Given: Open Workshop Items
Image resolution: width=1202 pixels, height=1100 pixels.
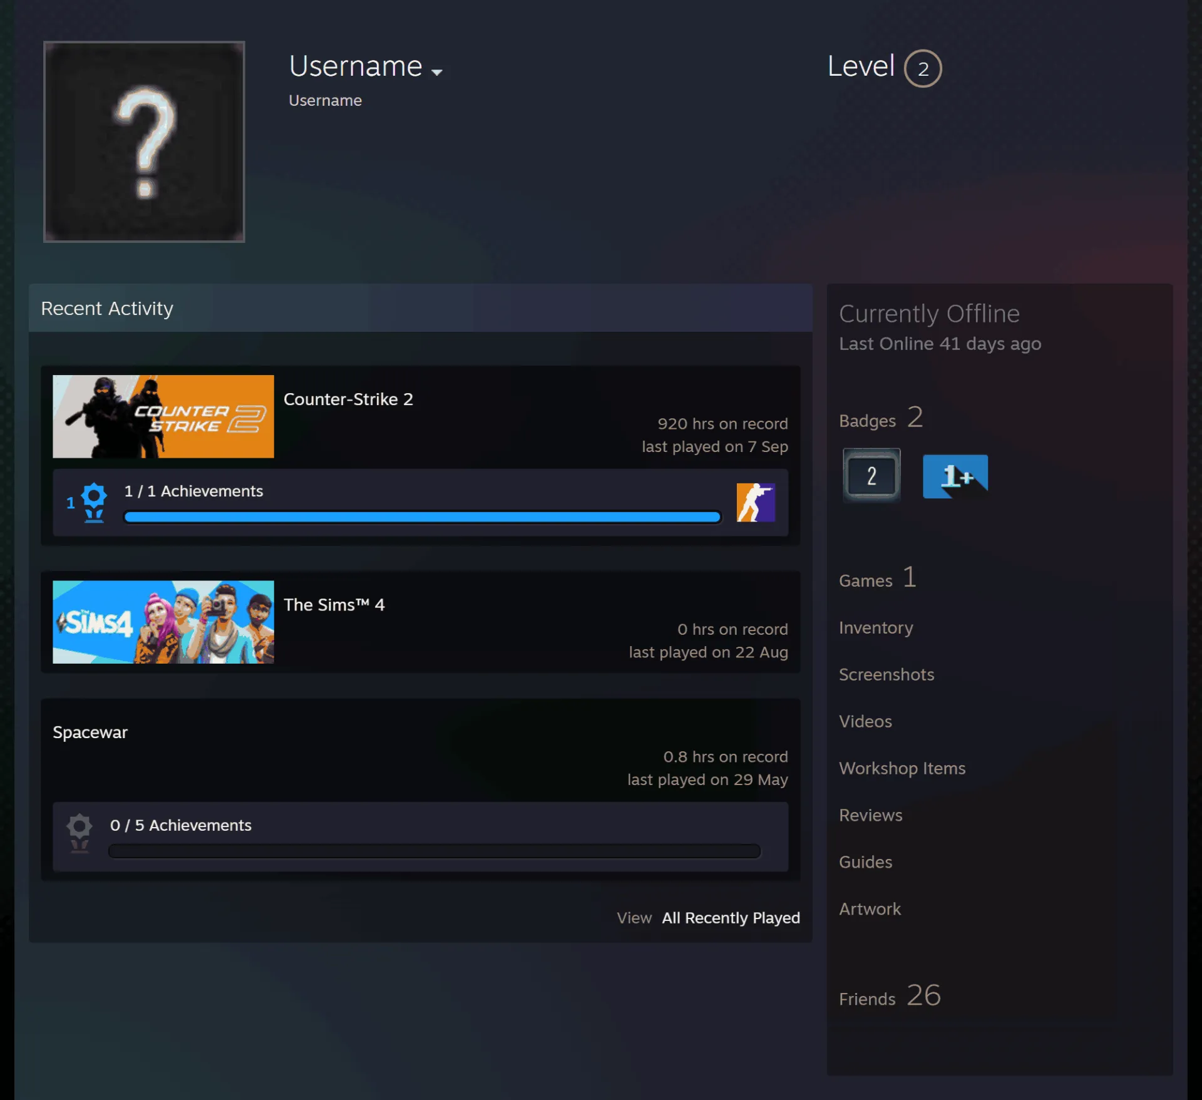Looking at the screenshot, I should pos(902,768).
